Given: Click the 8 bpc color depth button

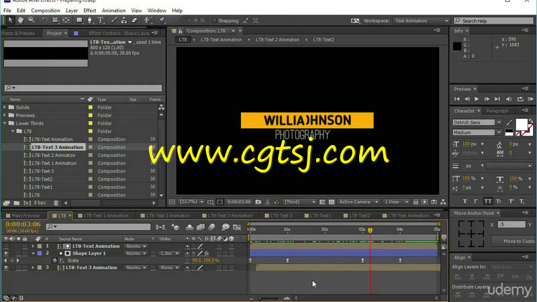Looking at the screenshot, I should click(x=40, y=203).
